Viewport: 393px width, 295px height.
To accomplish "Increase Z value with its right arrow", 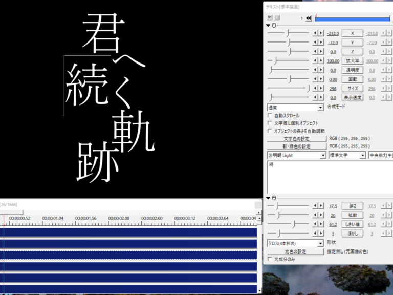I will pos(321,51).
